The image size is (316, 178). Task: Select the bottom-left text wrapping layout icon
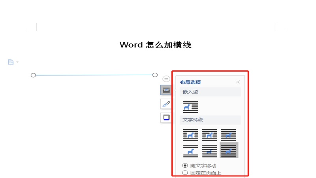(x=190, y=151)
